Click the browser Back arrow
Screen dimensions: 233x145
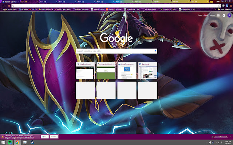tap(2, 6)
